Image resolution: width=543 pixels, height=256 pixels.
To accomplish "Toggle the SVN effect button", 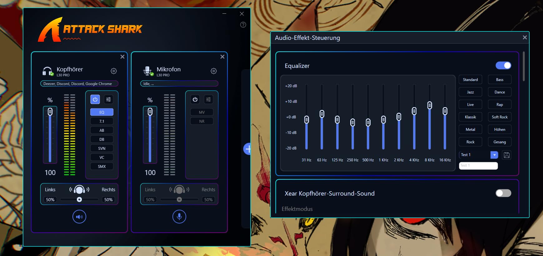I will [x=102, y=148].
